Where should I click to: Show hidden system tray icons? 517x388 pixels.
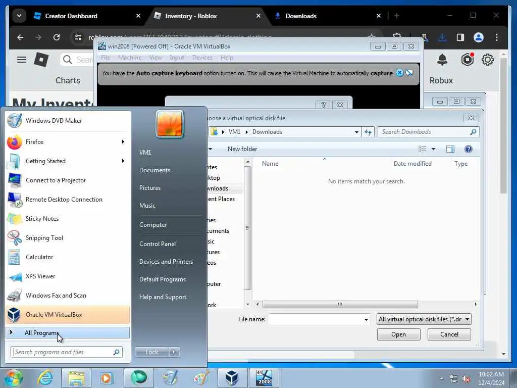(x=441, y=379)
